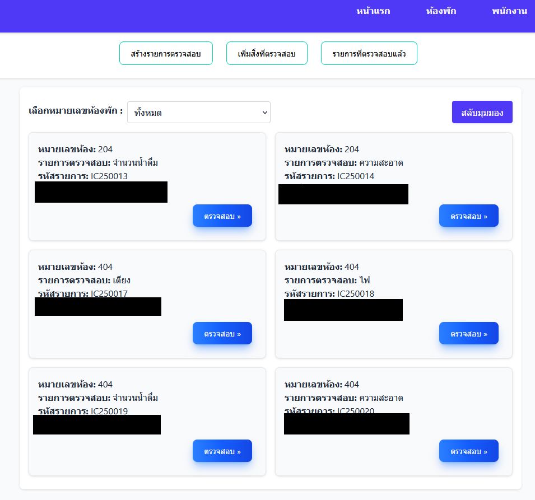The height and width of the screenshot is (500, 535).
Task: Open the ห้องพัก rooms menu item
Action: (x=441, y=11)
